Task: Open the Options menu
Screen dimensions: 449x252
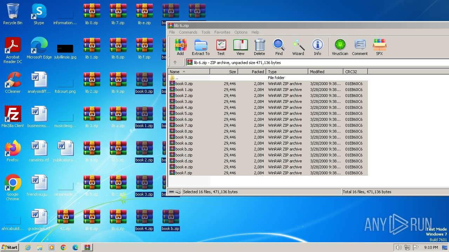Action: tap(241, 32)
